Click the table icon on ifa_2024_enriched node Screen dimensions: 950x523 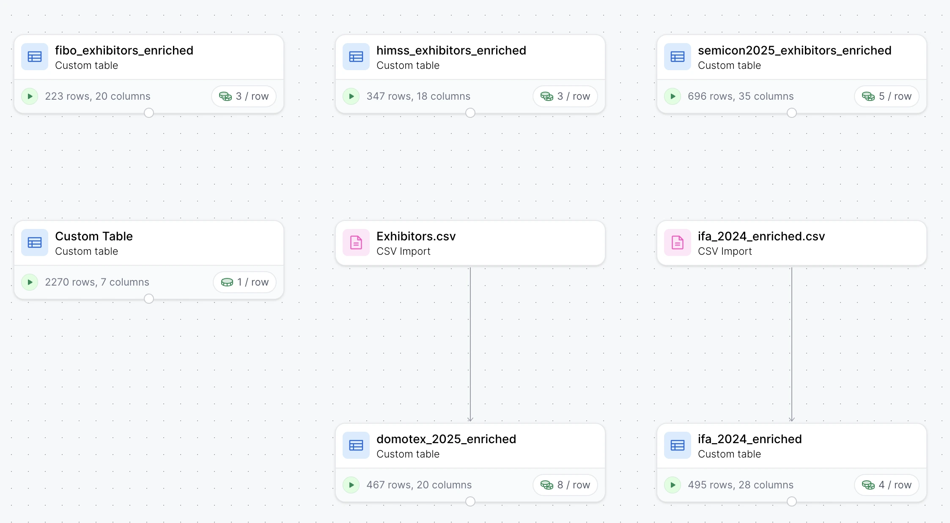(677, 445)
